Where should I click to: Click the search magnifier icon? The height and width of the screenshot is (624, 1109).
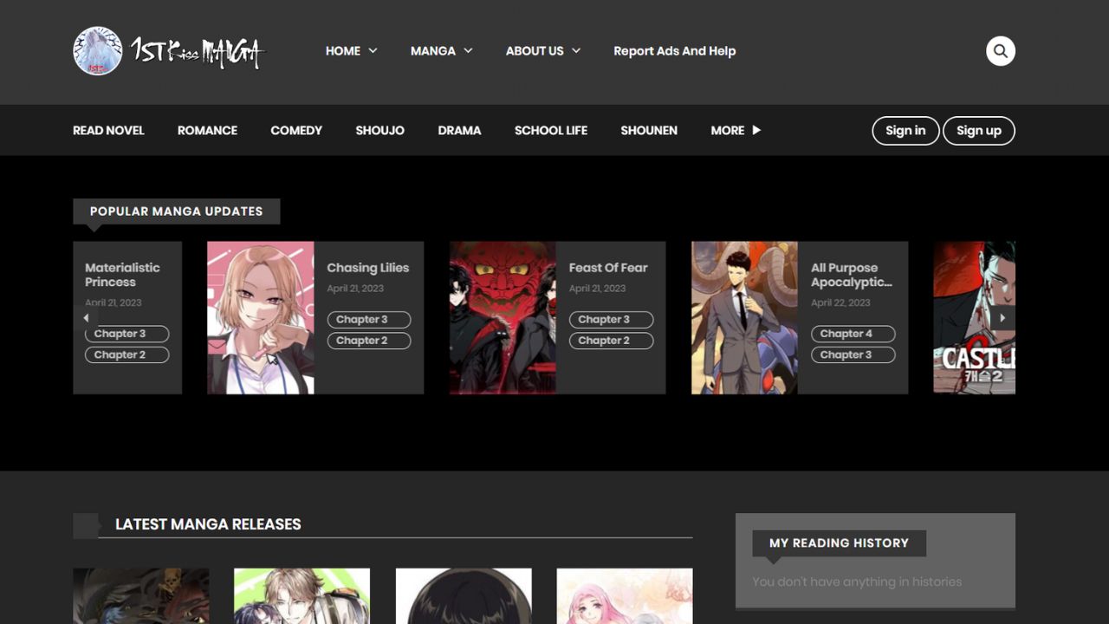(1000, 51)
